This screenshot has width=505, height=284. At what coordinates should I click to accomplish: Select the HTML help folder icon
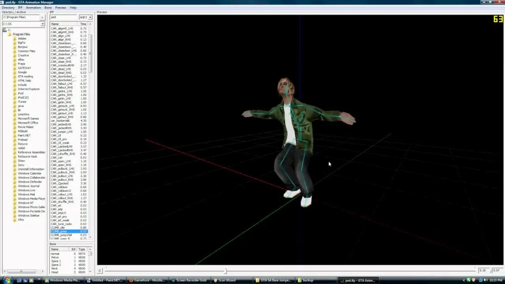pos(15,80)
